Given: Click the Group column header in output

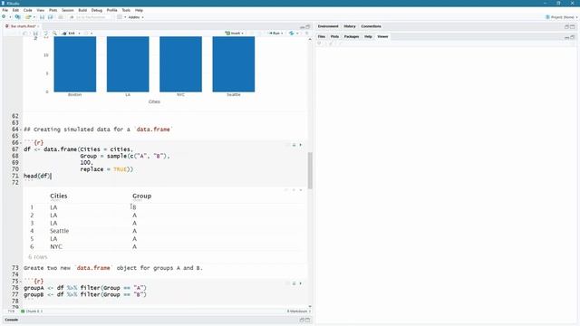Looking at the screenshot, I should click(x=141, y=196).
